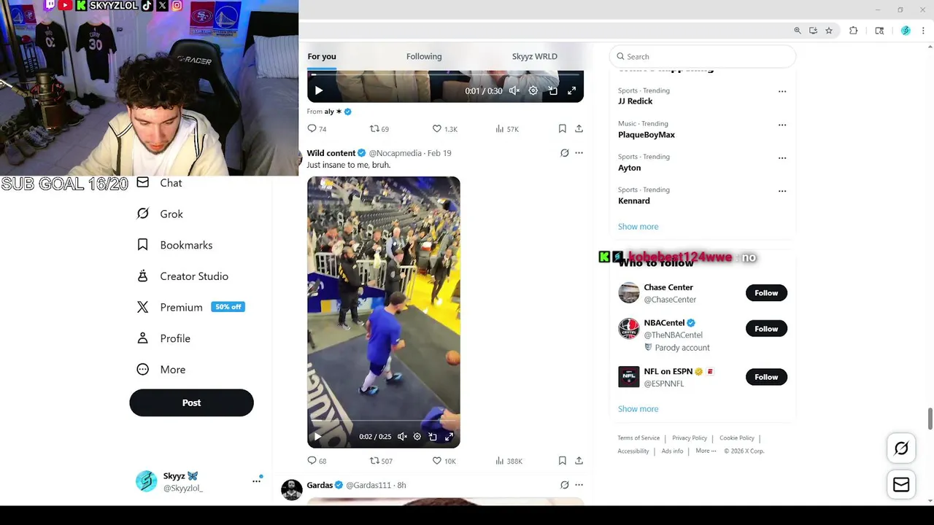Switch to the For you tab
This screenshot has width=934, height=525.
coord(322,56)
